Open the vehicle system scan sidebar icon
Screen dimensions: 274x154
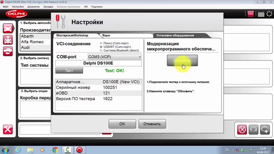(8, 40)
